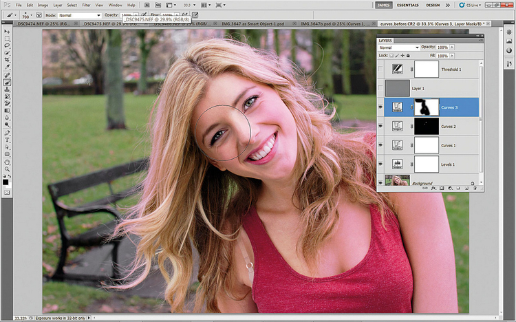Select the Lasso tool

click(x=7, y=45)
